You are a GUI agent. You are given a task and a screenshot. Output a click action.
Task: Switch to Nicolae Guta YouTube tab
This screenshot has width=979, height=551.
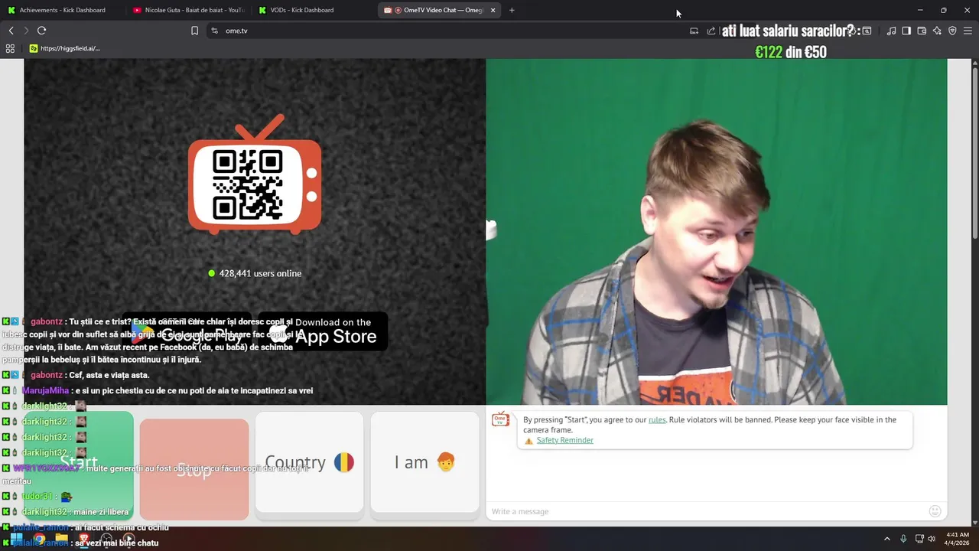click(x=188, y=10)
